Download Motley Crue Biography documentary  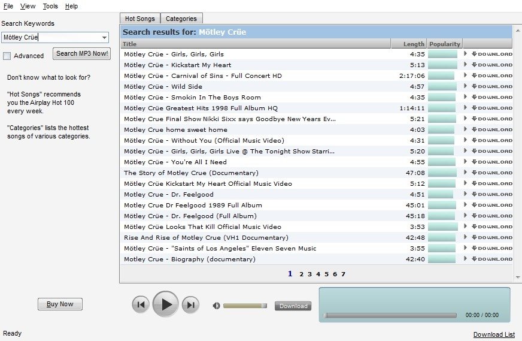coord(492,259)
